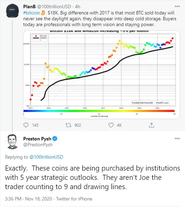Image resolution: width=185 pixels, height=207 pixels.
Task: Open the @PrestonPysh handle
Action: point(38,145)
